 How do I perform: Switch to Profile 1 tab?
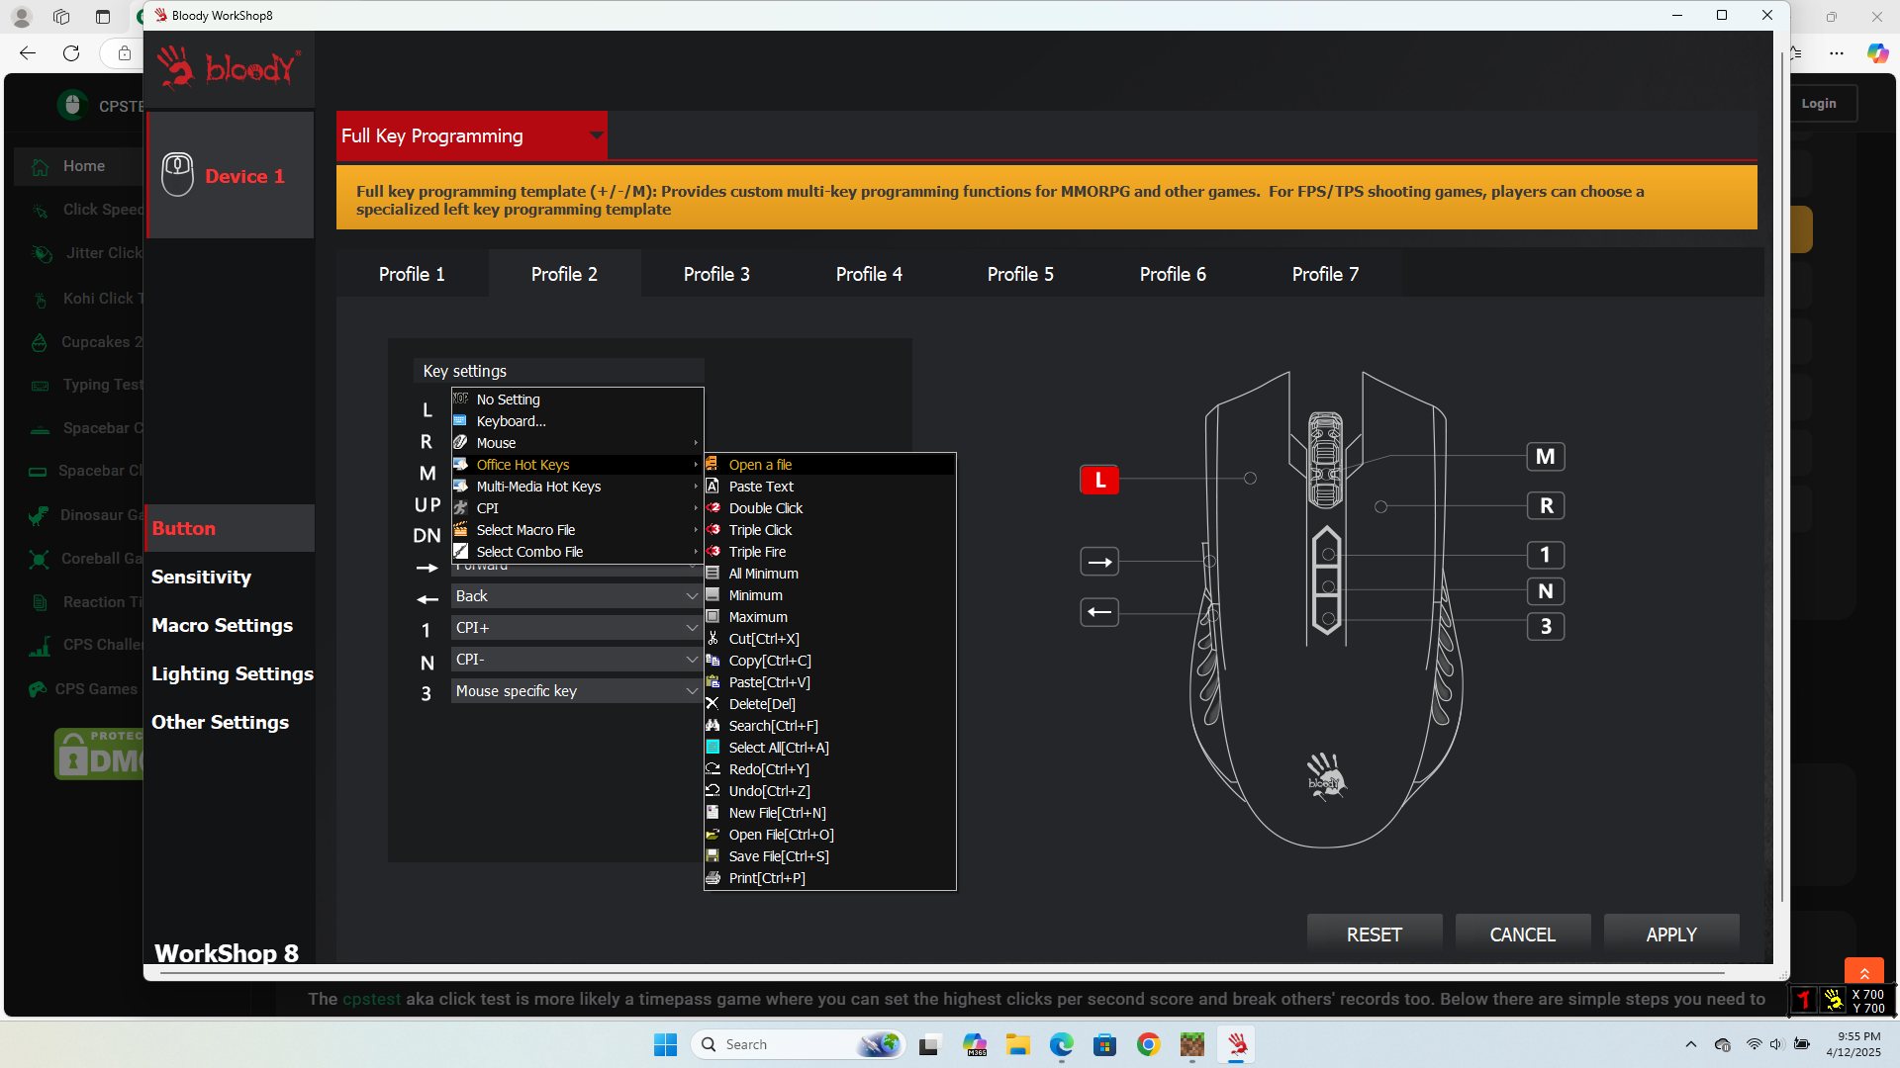pyautogui.click(x=412, y=274)
